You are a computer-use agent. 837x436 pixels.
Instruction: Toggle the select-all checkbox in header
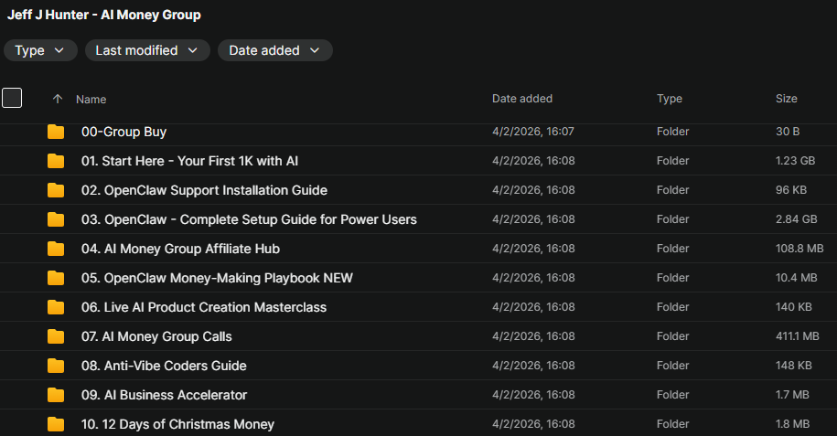pyautogui.click(x=12, y=98)
